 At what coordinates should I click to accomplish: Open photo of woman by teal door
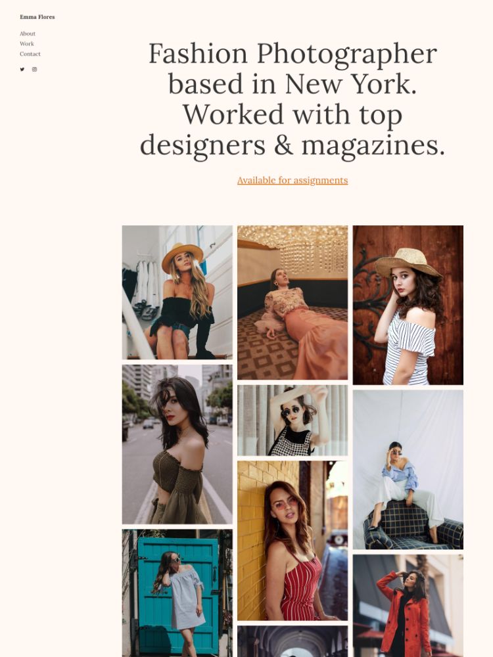coord(177,593)
